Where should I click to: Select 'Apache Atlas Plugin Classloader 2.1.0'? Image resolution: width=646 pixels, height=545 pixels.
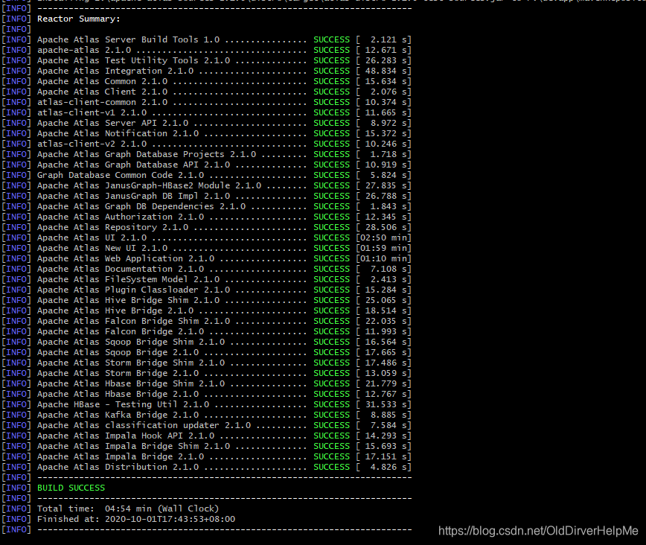(x=133, y=290)
